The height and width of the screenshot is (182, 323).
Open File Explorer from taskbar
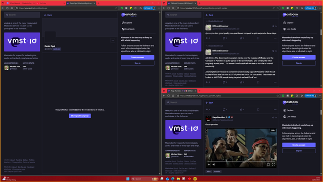(x=178, y=178)
